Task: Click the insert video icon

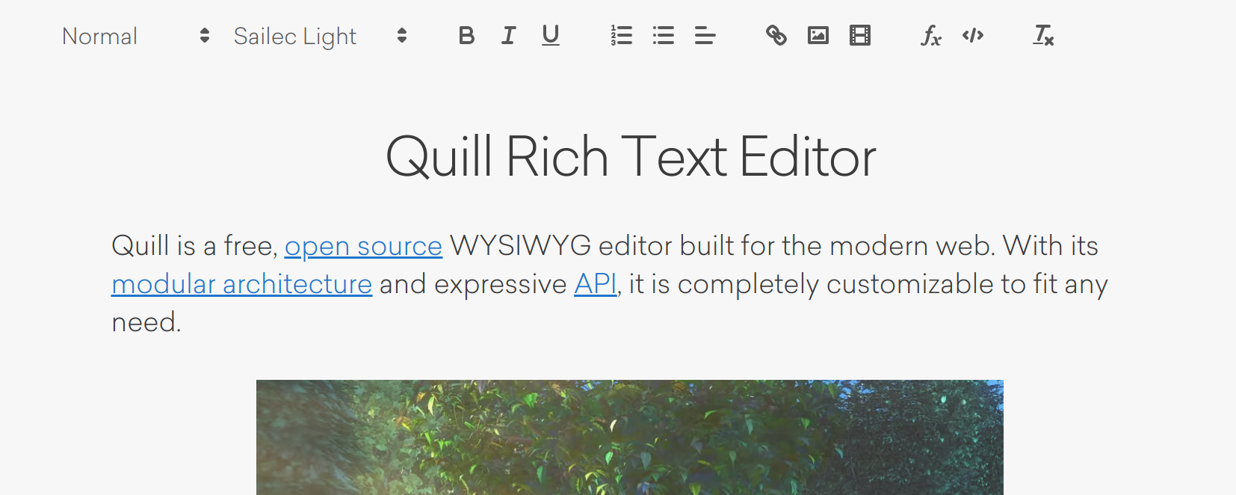Action: click(x=860, y=35)
